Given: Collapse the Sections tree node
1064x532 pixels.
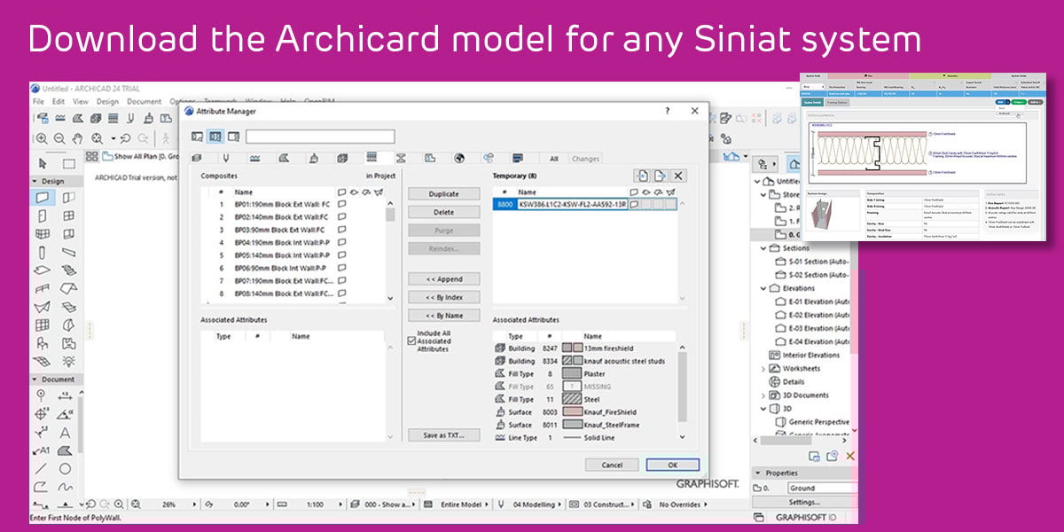Looking at the screenshot, I should point(763,248).
